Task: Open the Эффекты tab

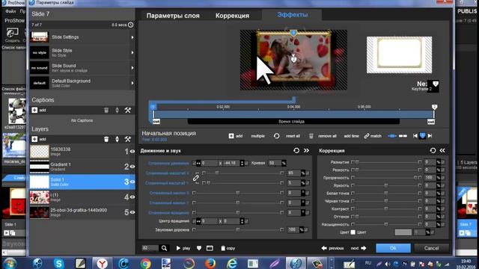Action: pyautogui.click(x=293, y=15)
